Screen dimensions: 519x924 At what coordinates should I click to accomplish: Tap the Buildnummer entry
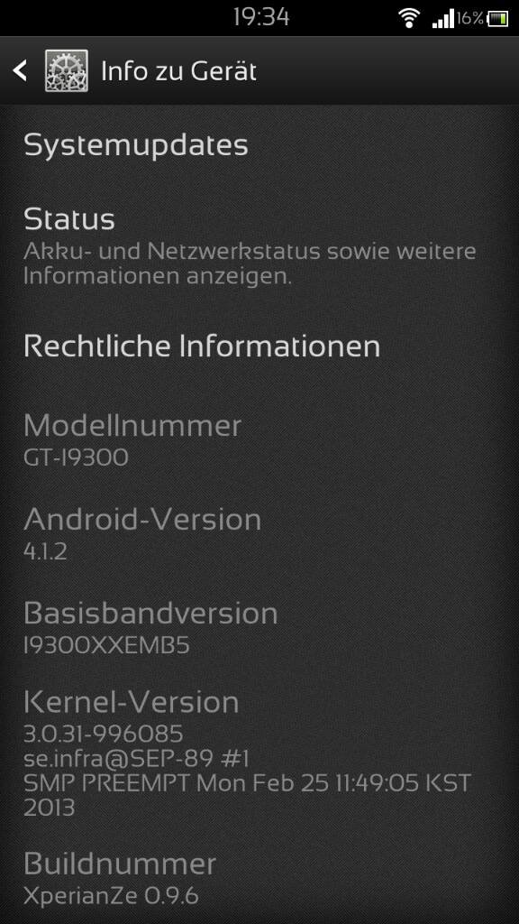coord(259,877)
